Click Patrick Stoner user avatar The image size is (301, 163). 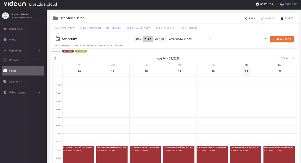(x=5, y=16)
